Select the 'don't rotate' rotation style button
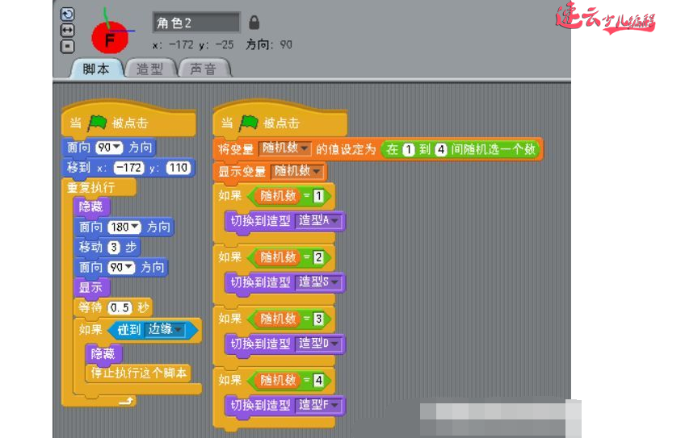681x438 pixels. tap(67, 46)
